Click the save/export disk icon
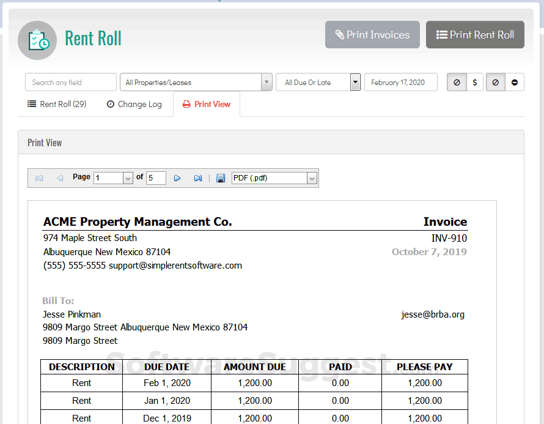The height and width of the screenshot is (424, 544). 221,178
